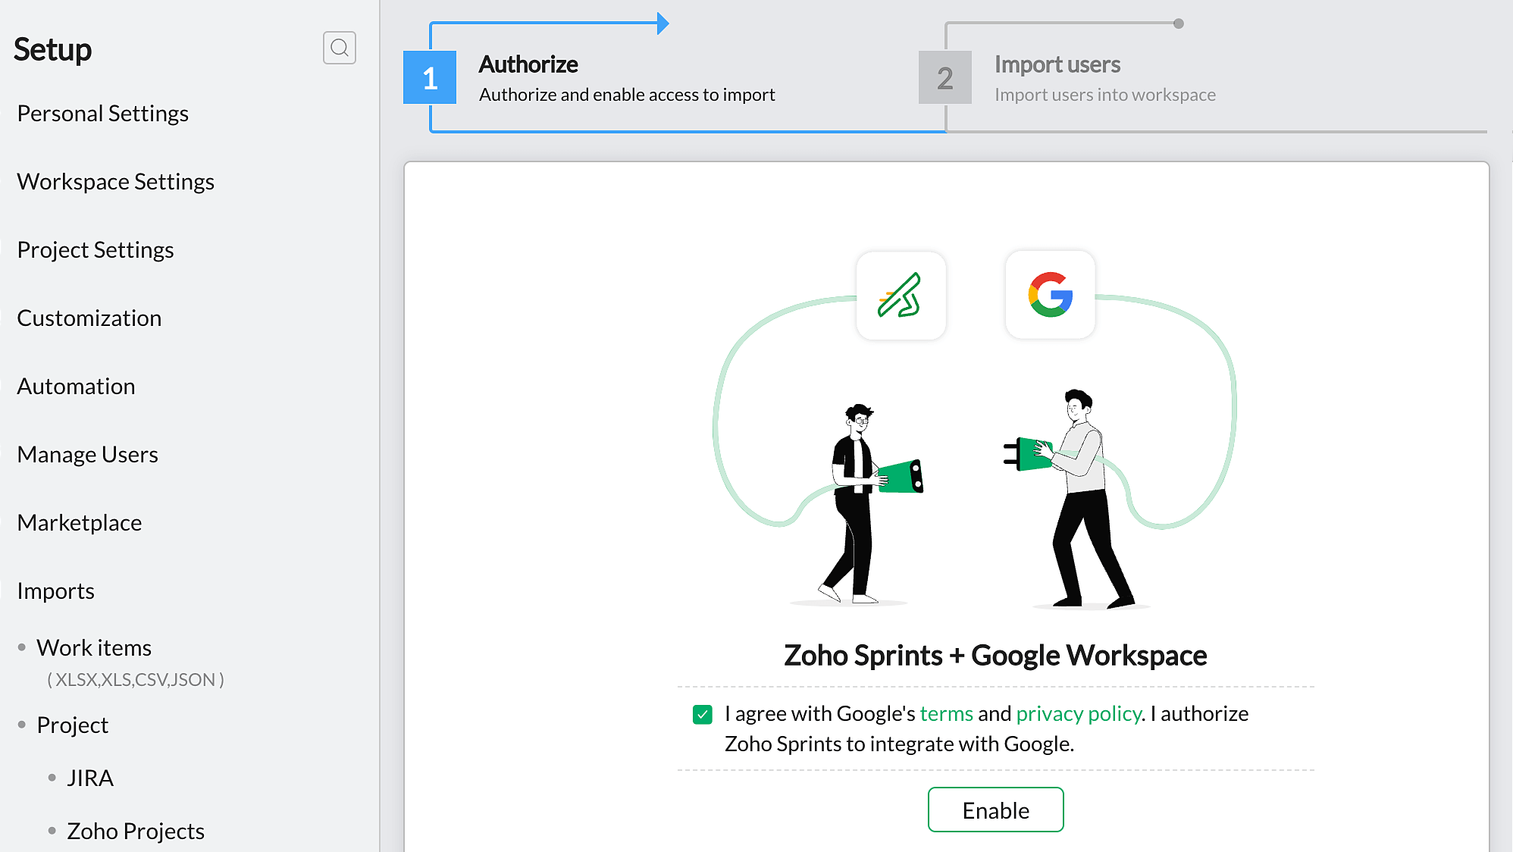Open the privacy policy link

click(1078, 713)
